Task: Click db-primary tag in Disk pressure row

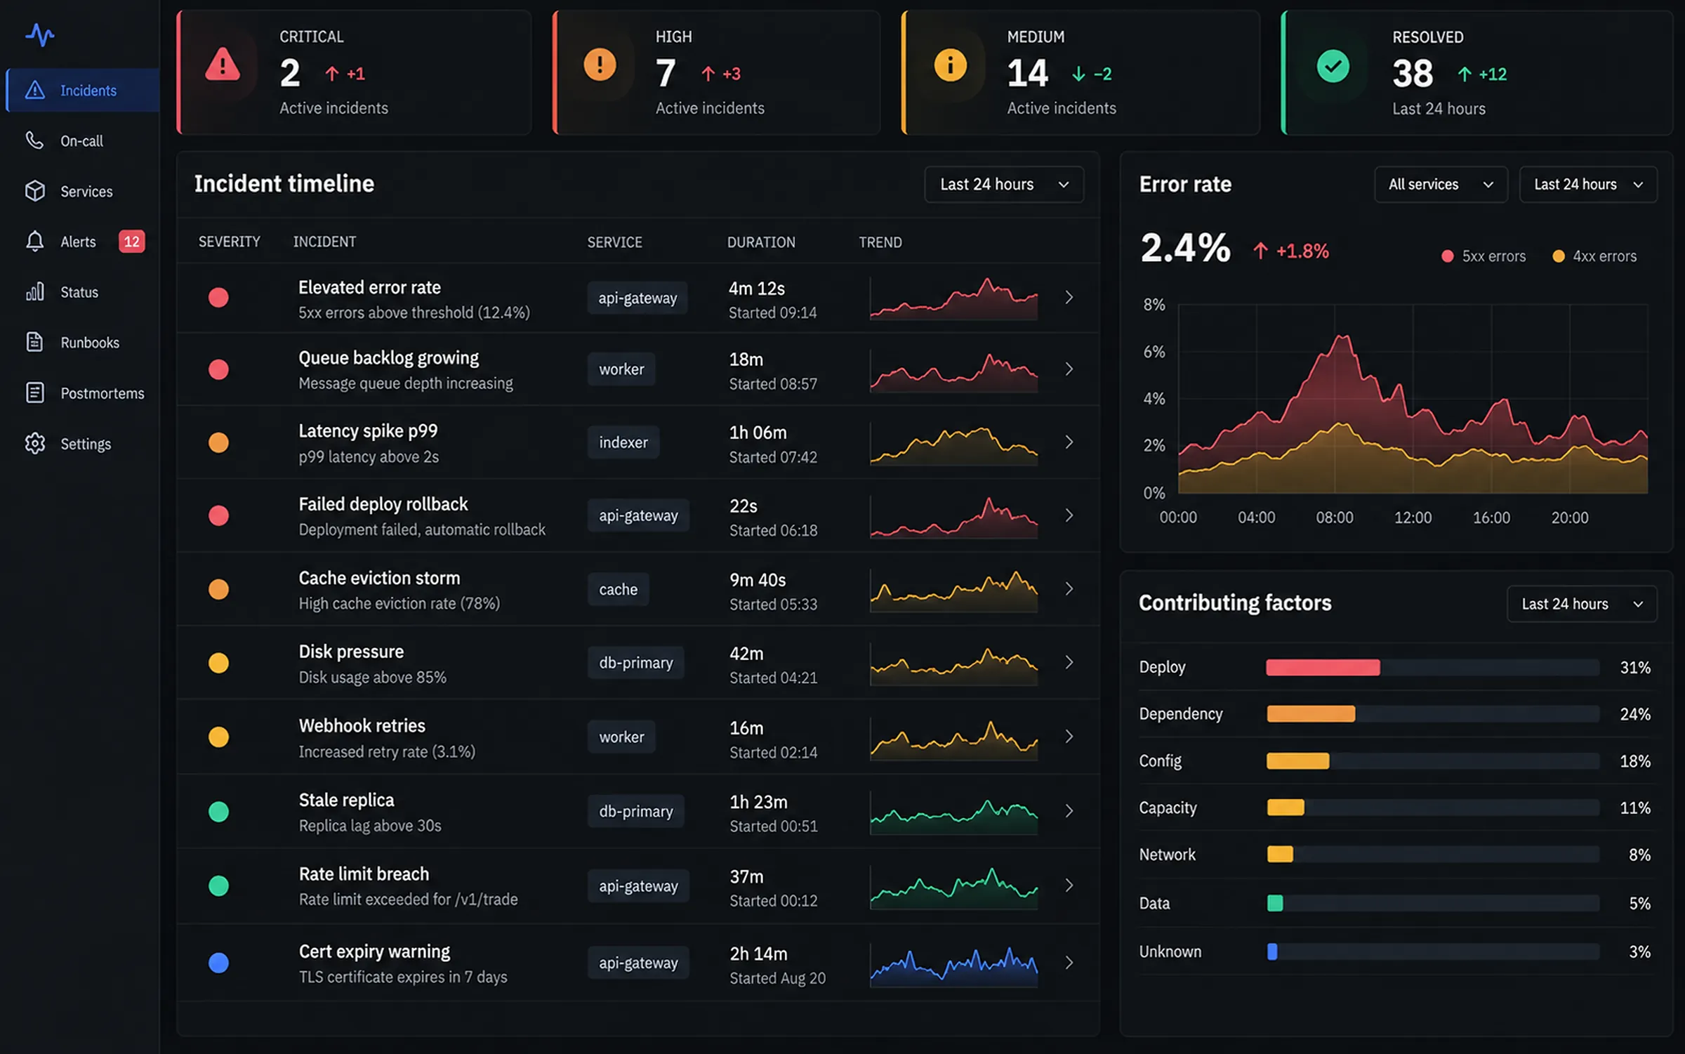Action: click(636, 662)
